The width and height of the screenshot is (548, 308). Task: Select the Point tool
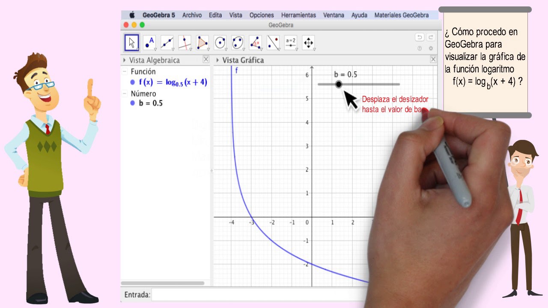pos(149,43)
